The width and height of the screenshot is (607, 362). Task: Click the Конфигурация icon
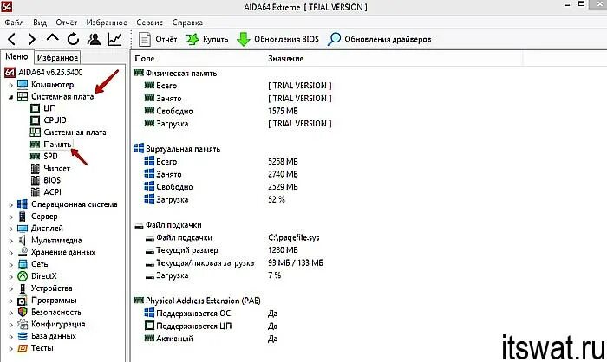click(23, 324)
